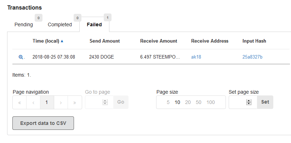Open transaction details magnifier icon
The height and width of the screenshot is (143, 291).
pyautogui.click(x=21, y=57)
